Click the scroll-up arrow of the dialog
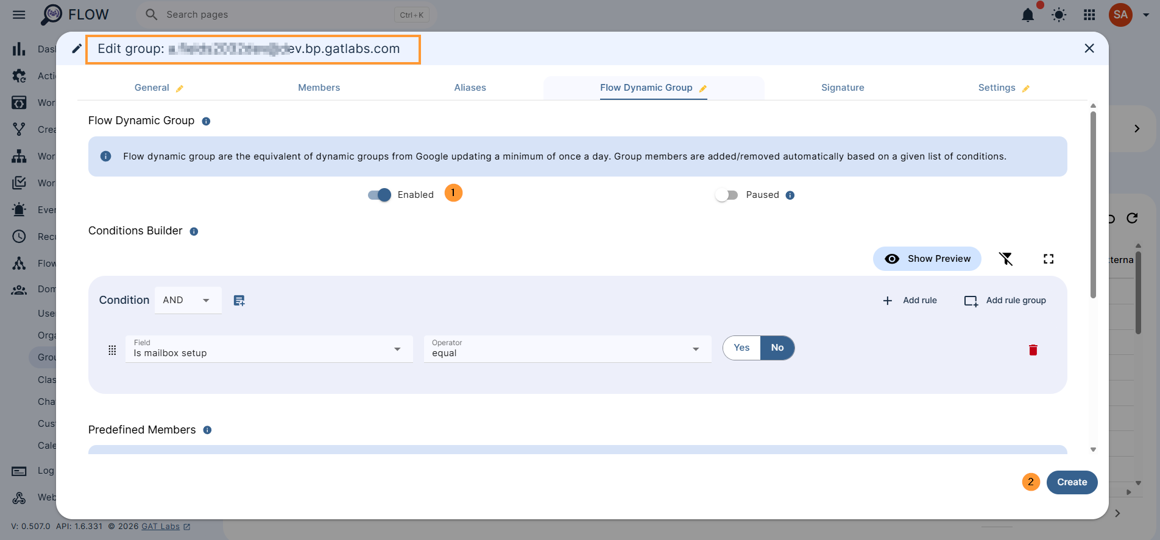This screenshot has width=1160, height=540. (1093, 106)
